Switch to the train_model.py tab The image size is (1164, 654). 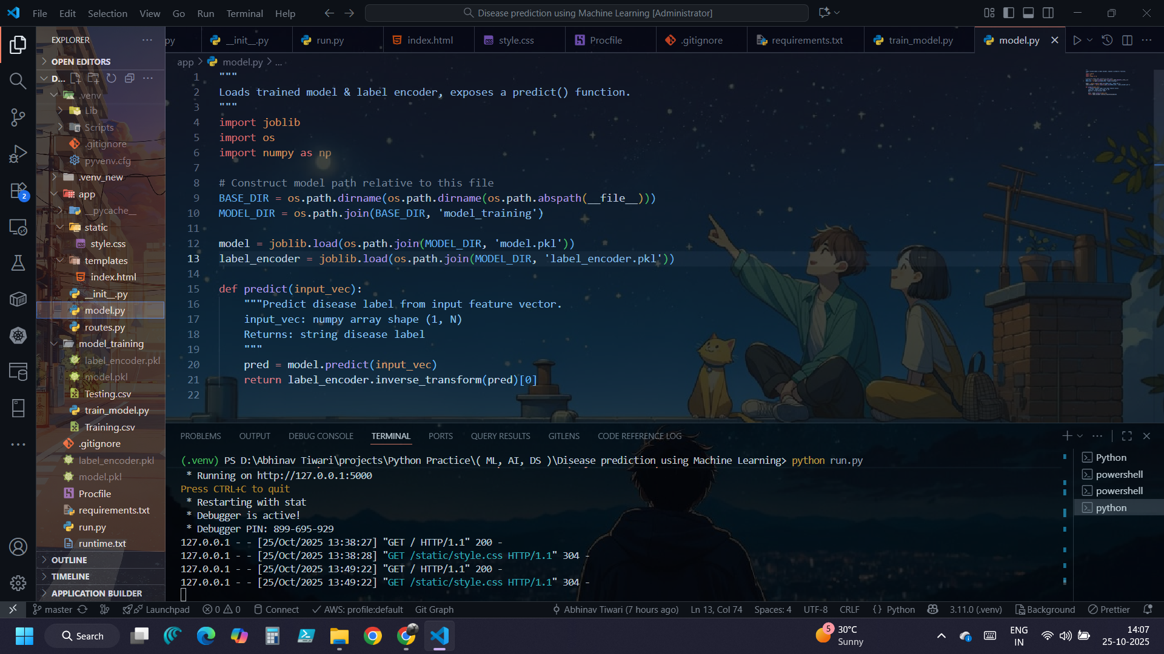pyautogui.click(x=920, y=40)
